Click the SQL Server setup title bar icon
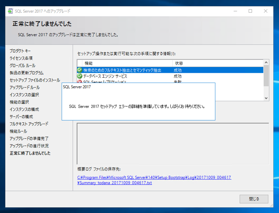The height and width of the screenshot is (213, 279). [x=10, y=11]
